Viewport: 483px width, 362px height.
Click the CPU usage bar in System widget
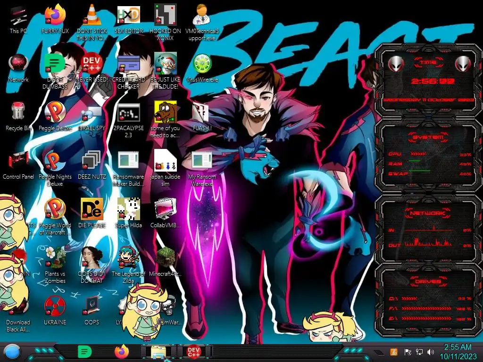pos(418,154)
